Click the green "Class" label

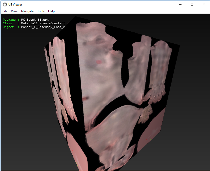tap(7, 23)
